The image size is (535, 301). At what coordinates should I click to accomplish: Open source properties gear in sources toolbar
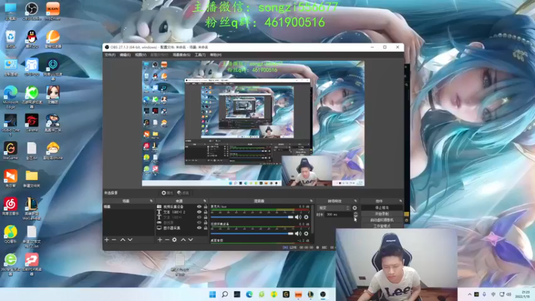[x=175, y=240]
